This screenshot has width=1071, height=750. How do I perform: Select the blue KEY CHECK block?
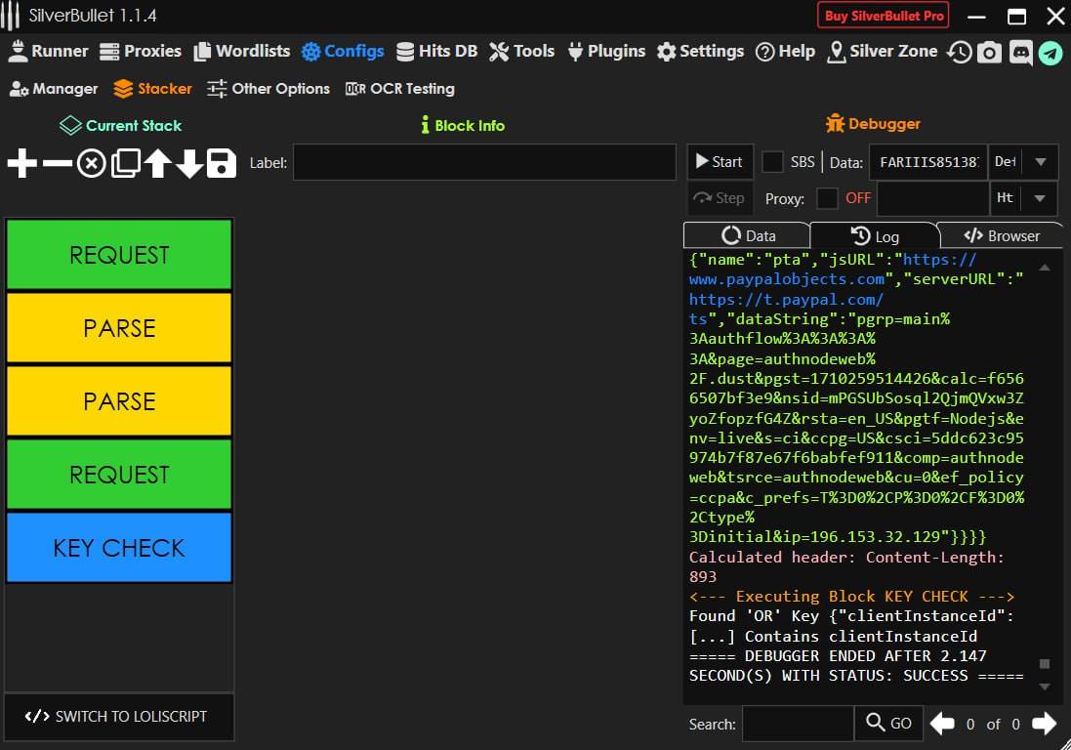click(119, 548)
